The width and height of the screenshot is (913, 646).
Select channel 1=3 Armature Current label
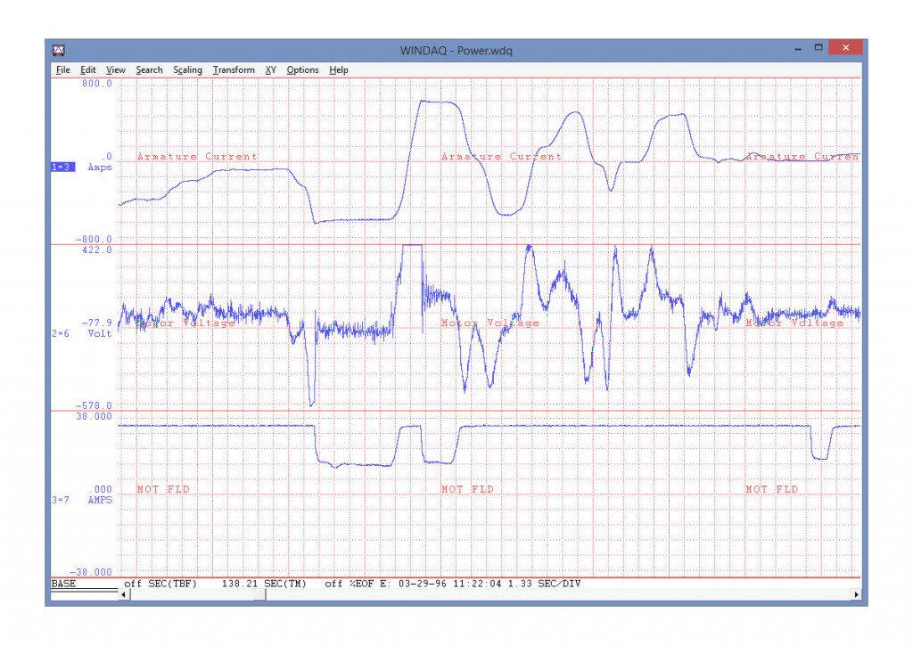(63, 167)
